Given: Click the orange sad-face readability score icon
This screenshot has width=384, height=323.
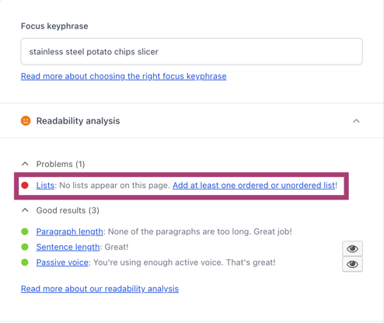Looking at the screenshot, I should (26, 121).
